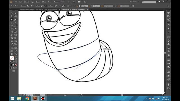The height and width of the screenshot is (101, 180).
Task: Open Essentials workspace dropdown
Action: (x=134, y=2)
